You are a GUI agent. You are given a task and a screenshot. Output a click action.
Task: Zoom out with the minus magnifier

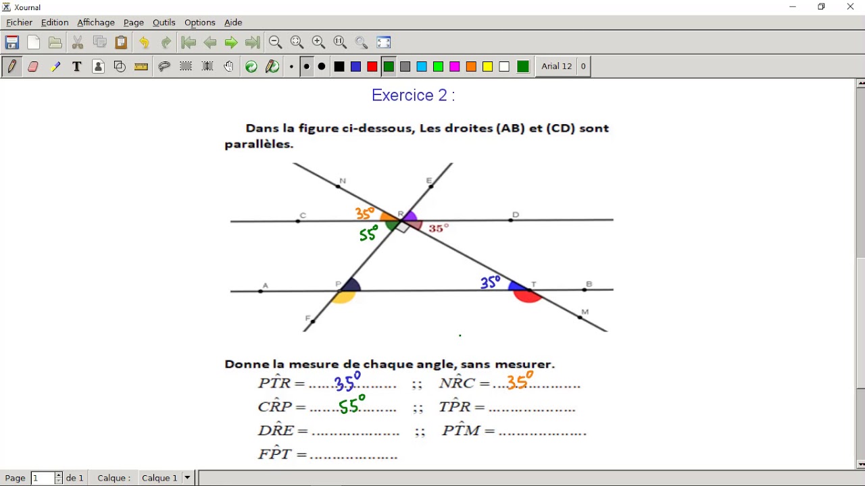point(275,43)
